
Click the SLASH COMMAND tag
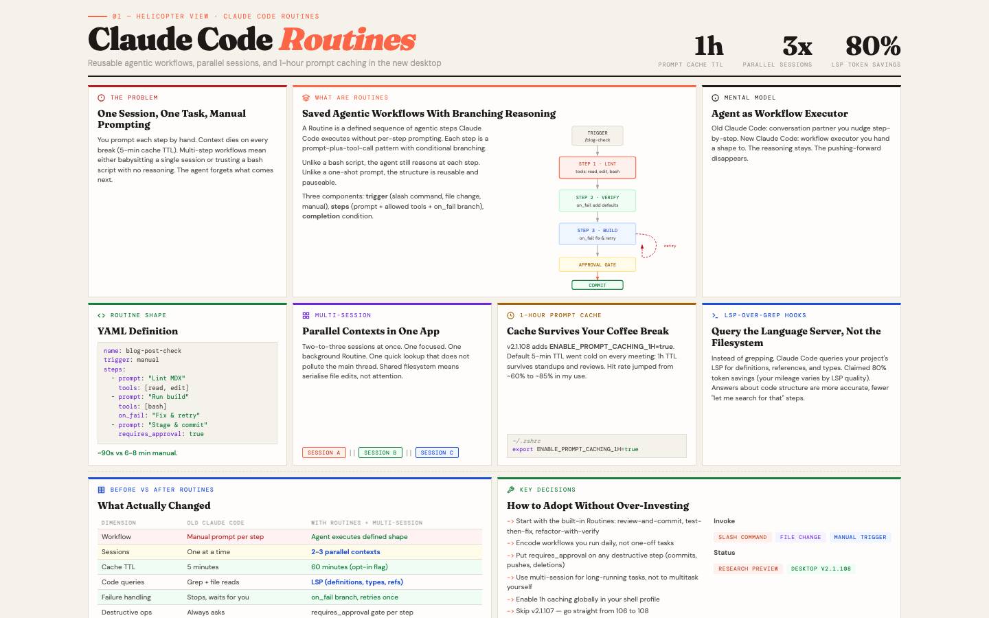[742, 537]
